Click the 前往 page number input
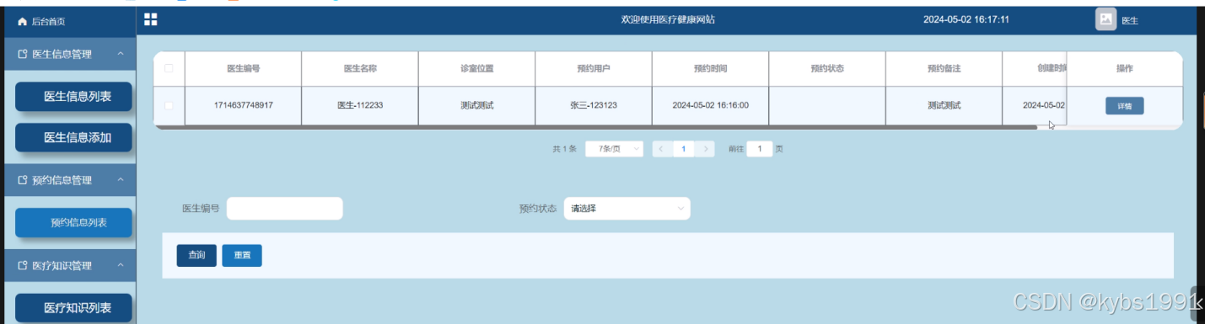Screen dimensions: 1205x324 point(760,149)
